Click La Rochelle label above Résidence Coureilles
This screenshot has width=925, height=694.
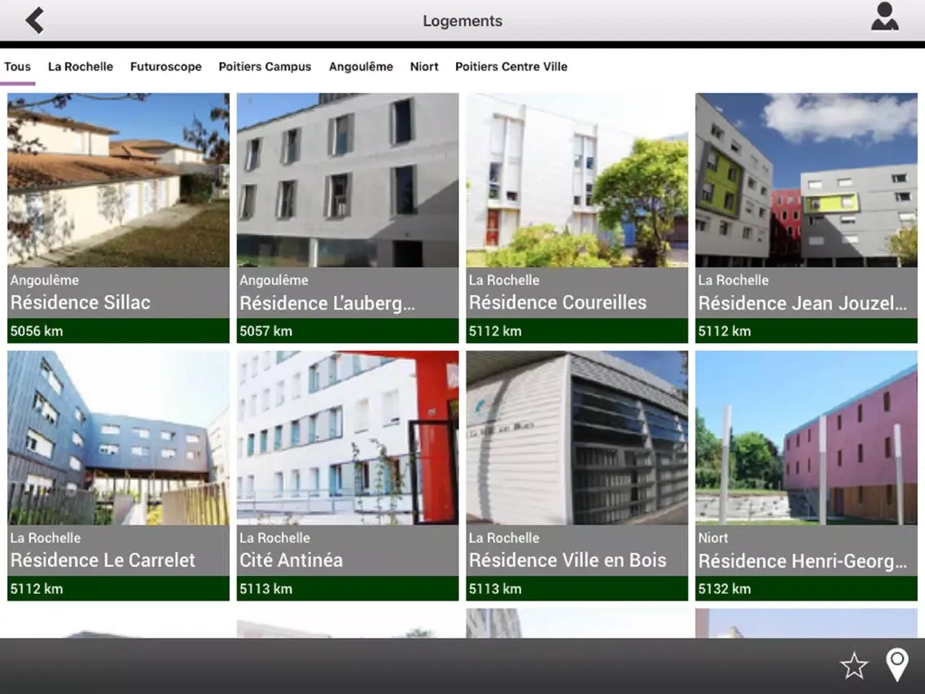pos(504,280)
